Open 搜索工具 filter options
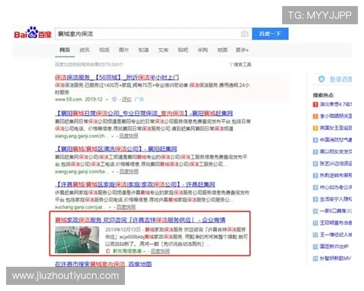Screen dimensions: 364x291 (x=240, y=64)
